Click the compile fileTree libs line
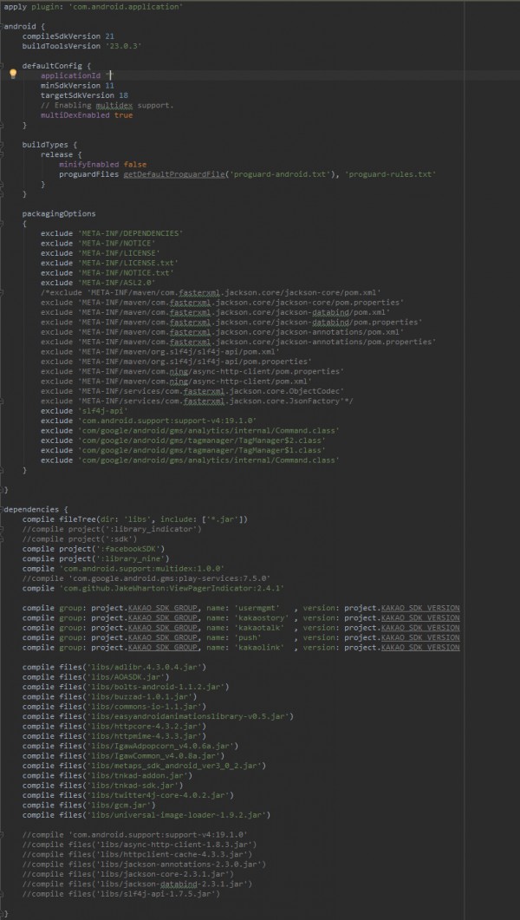Image resolution: width=520 pixels, height=920 pixels. pos(135,519)
